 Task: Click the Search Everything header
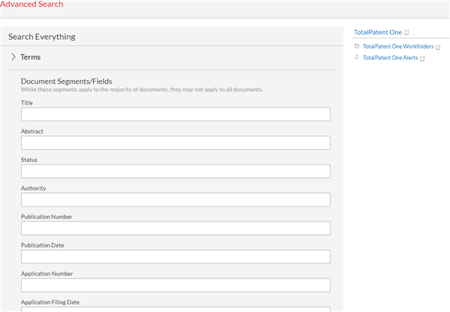point(42,37)
